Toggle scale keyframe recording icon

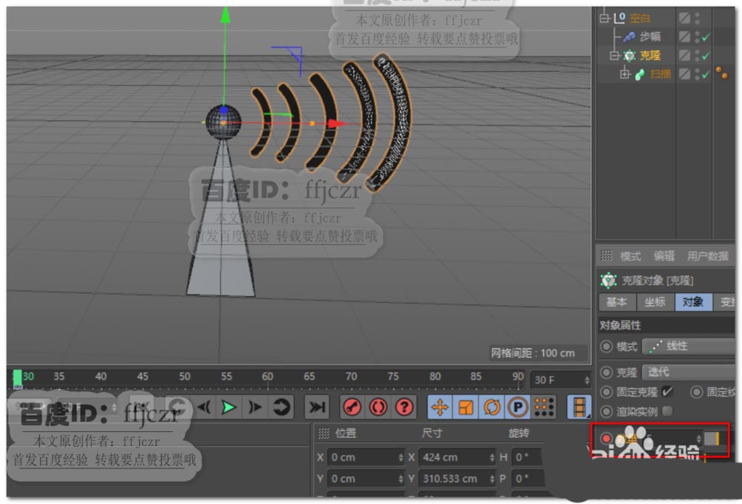466,407
